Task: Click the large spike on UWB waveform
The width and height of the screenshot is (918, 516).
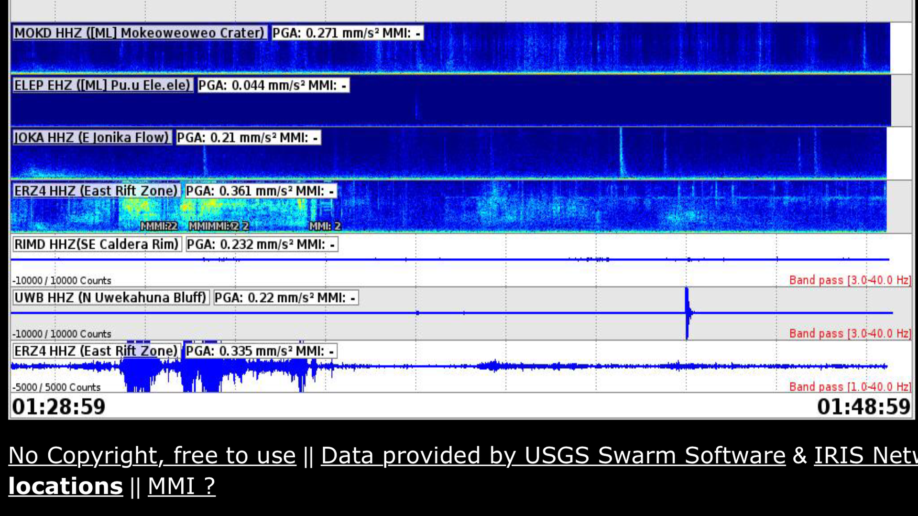Action: (687, 313)
